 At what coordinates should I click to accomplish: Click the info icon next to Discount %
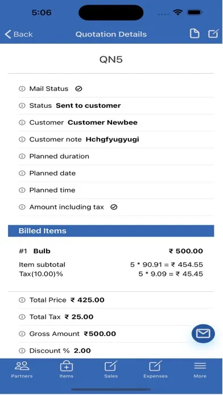(x=22, y=351)
